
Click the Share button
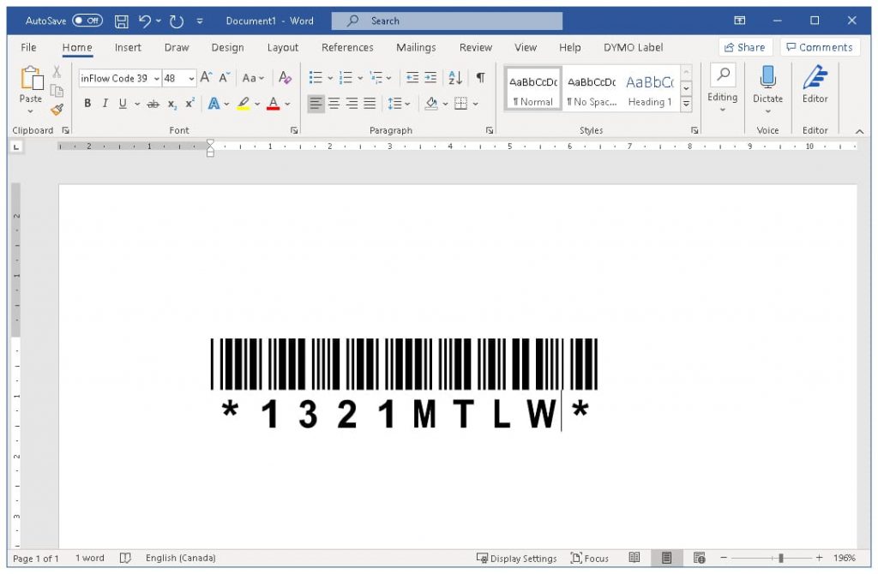[745, 48]
